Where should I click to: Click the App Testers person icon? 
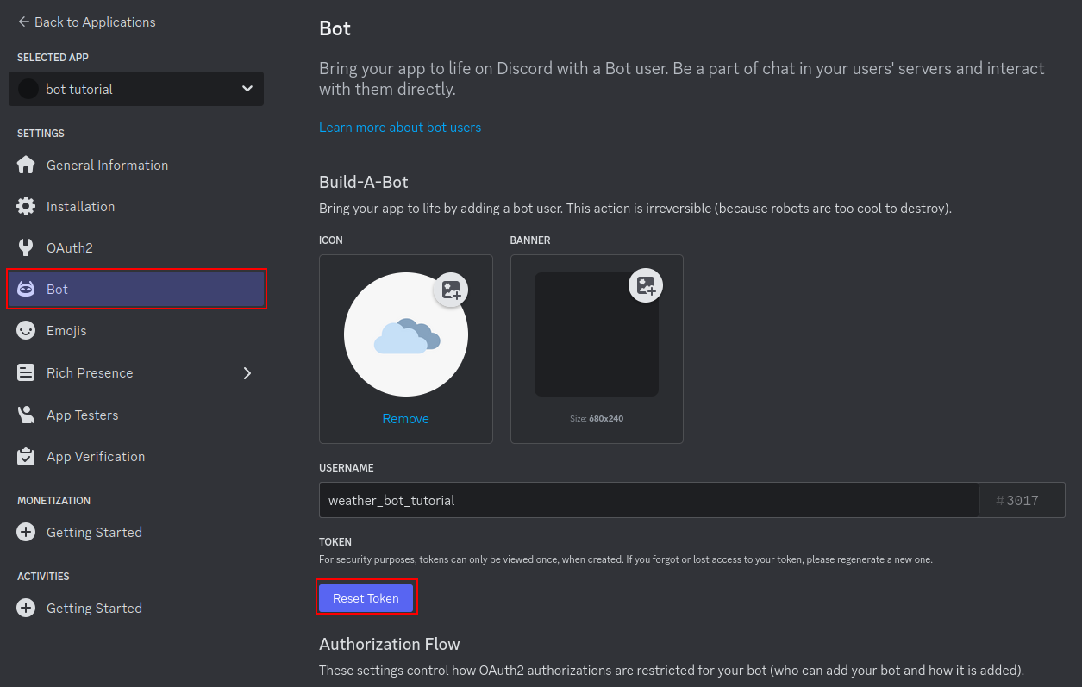coord(26,415)
